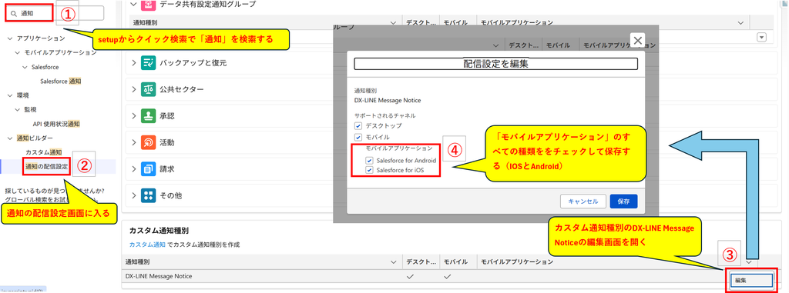This screenshot has height=293, width=789.
Task: Collapse the アプリケーション tree node
Action: [x=10, y=38]
